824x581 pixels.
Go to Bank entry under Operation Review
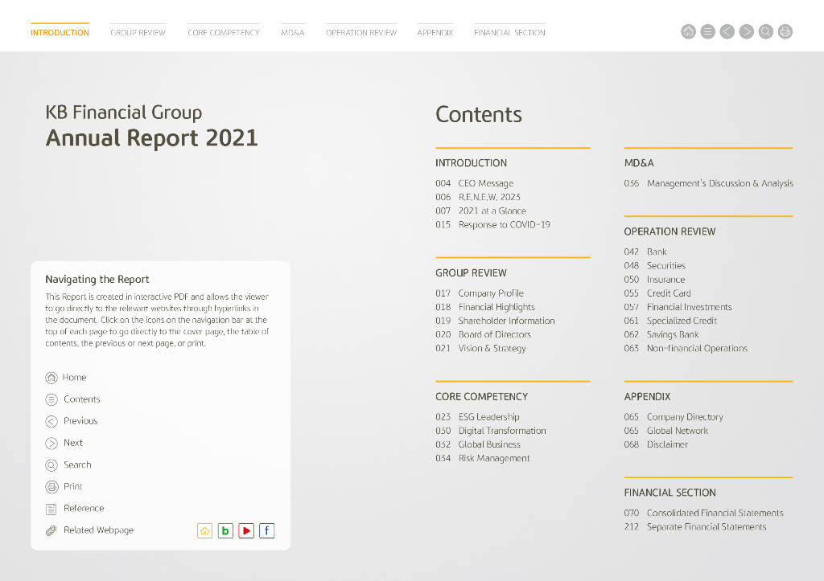pyautogui.click(x=645, y=252)
